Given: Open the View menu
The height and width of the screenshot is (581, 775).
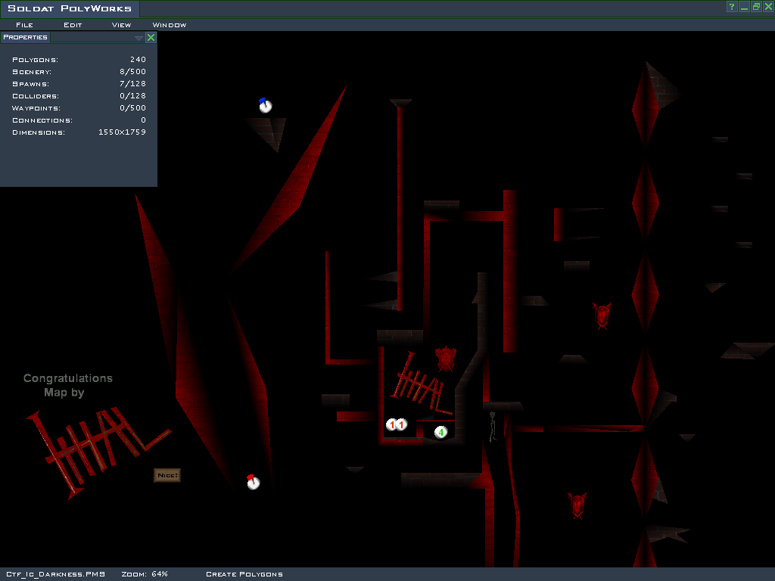Looking at the screenshot, I should pos(121,25).
